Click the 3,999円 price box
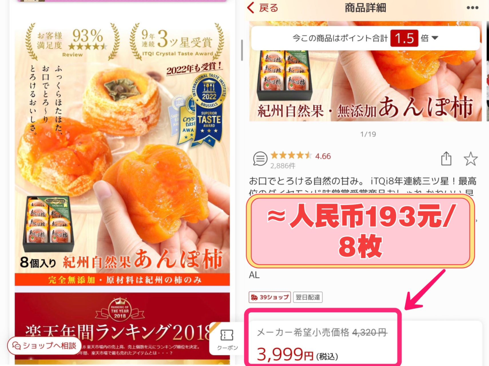This screenshot has height=366, width=489. coord(322,338)
